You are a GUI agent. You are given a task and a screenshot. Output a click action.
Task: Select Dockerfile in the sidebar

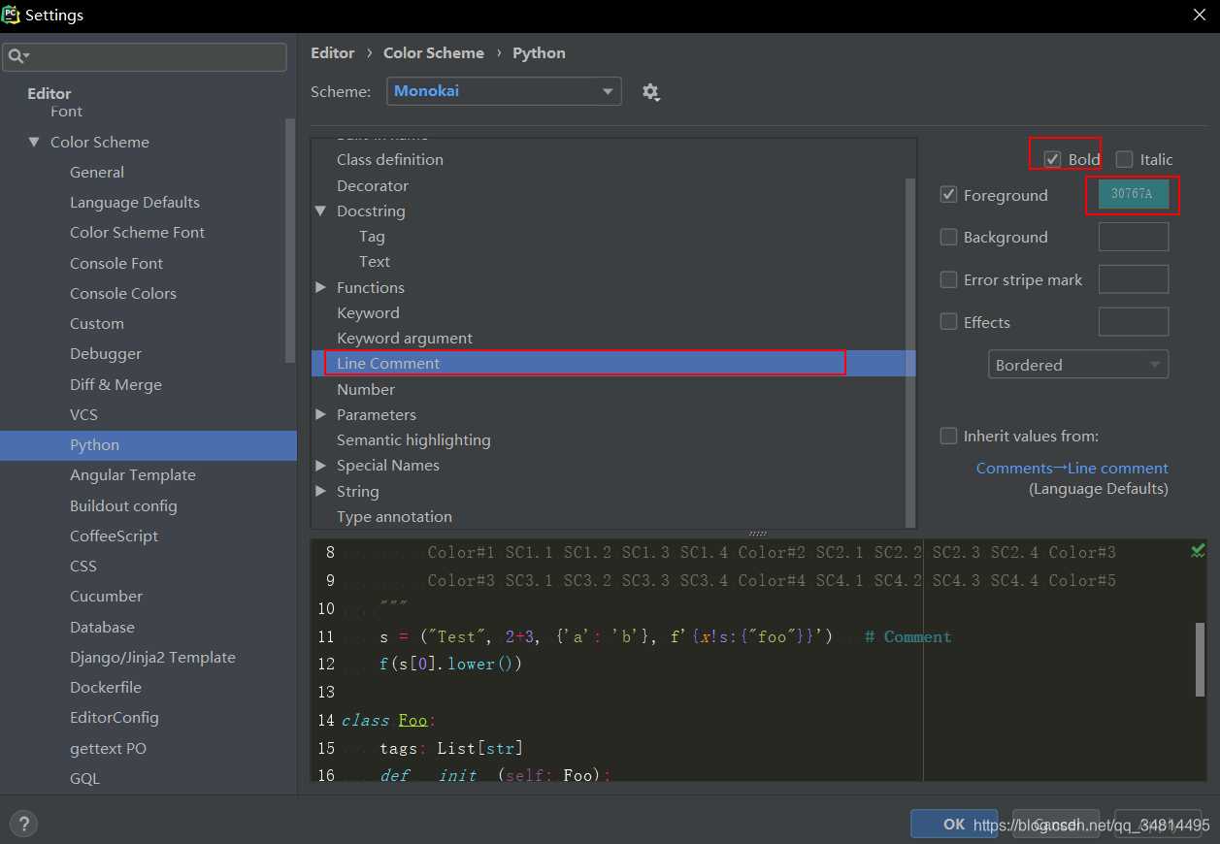[106, 687]
